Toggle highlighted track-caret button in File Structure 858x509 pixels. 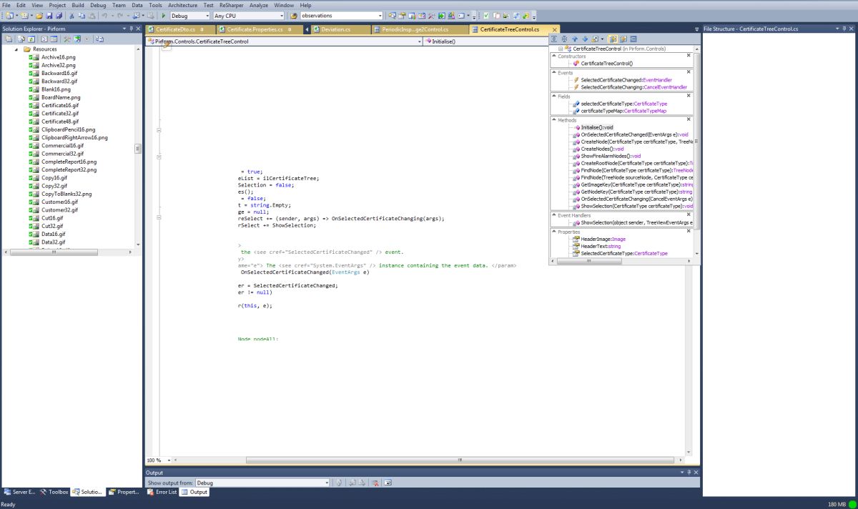point(613,39)
